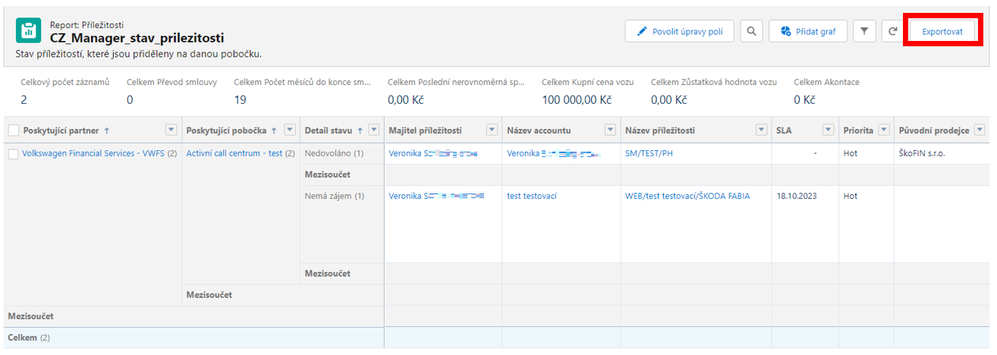The height and width of the screenshot is (355, 997).
Task: Open WEB/test testovací/ŠKODA FABIA link
Action: point(687,196)
